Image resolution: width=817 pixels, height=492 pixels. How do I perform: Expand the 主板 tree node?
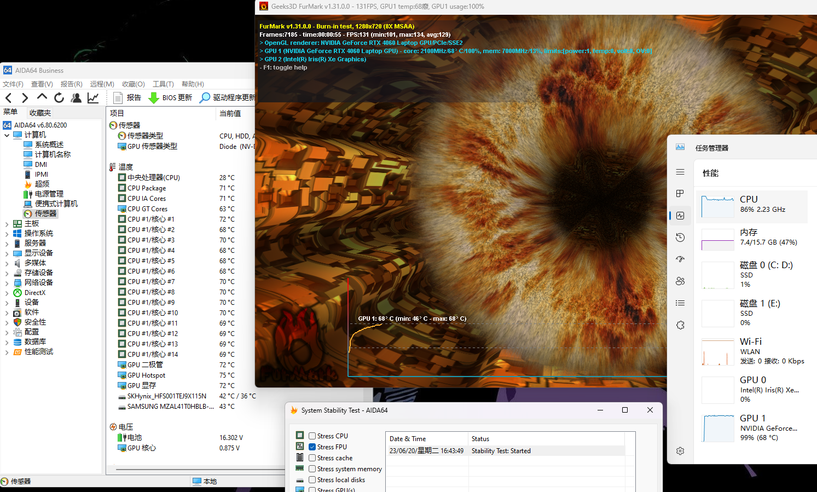pyautogui.click(x=7, y=224)
